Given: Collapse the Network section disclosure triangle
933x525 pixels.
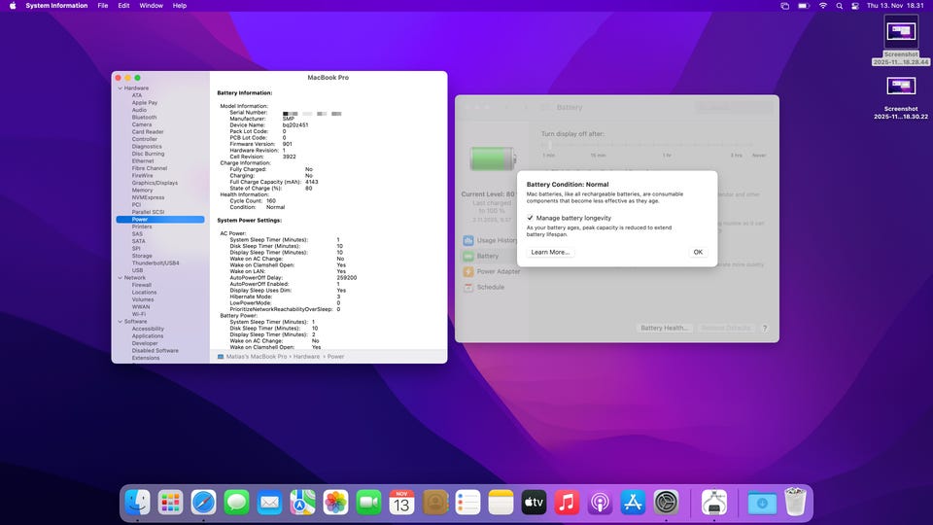Looking at the screenshot, I should [x=120, y=277].
